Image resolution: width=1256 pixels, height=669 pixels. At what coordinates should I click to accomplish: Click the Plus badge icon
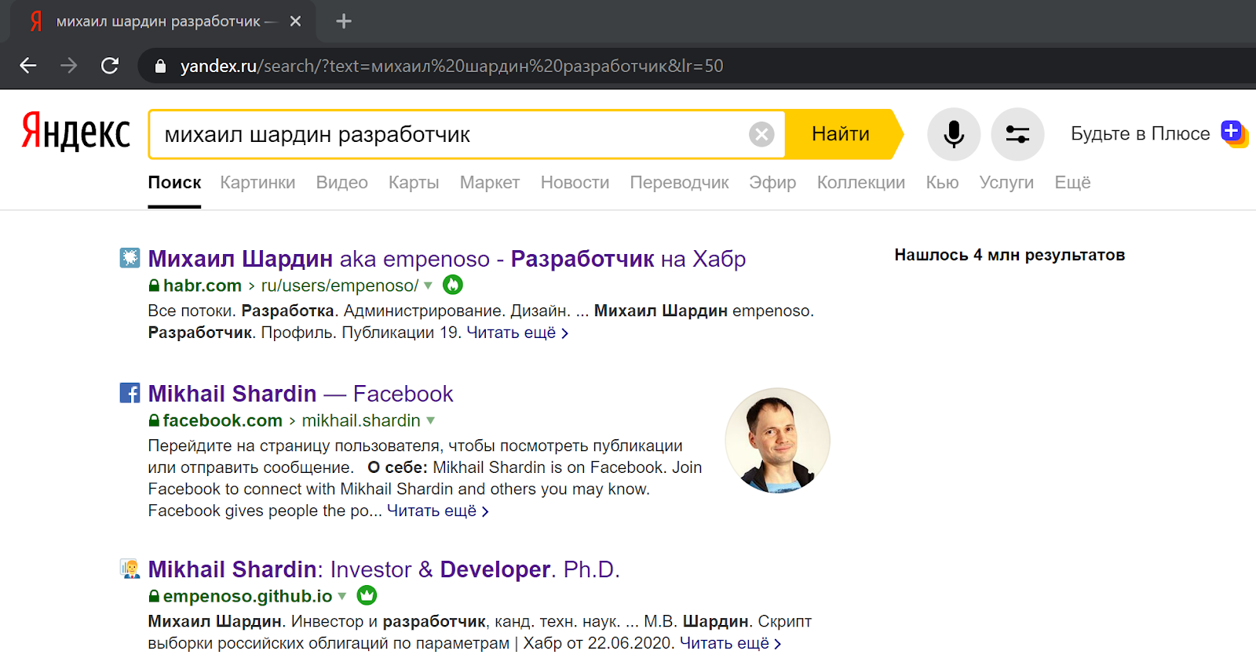tap(1234, 133)
